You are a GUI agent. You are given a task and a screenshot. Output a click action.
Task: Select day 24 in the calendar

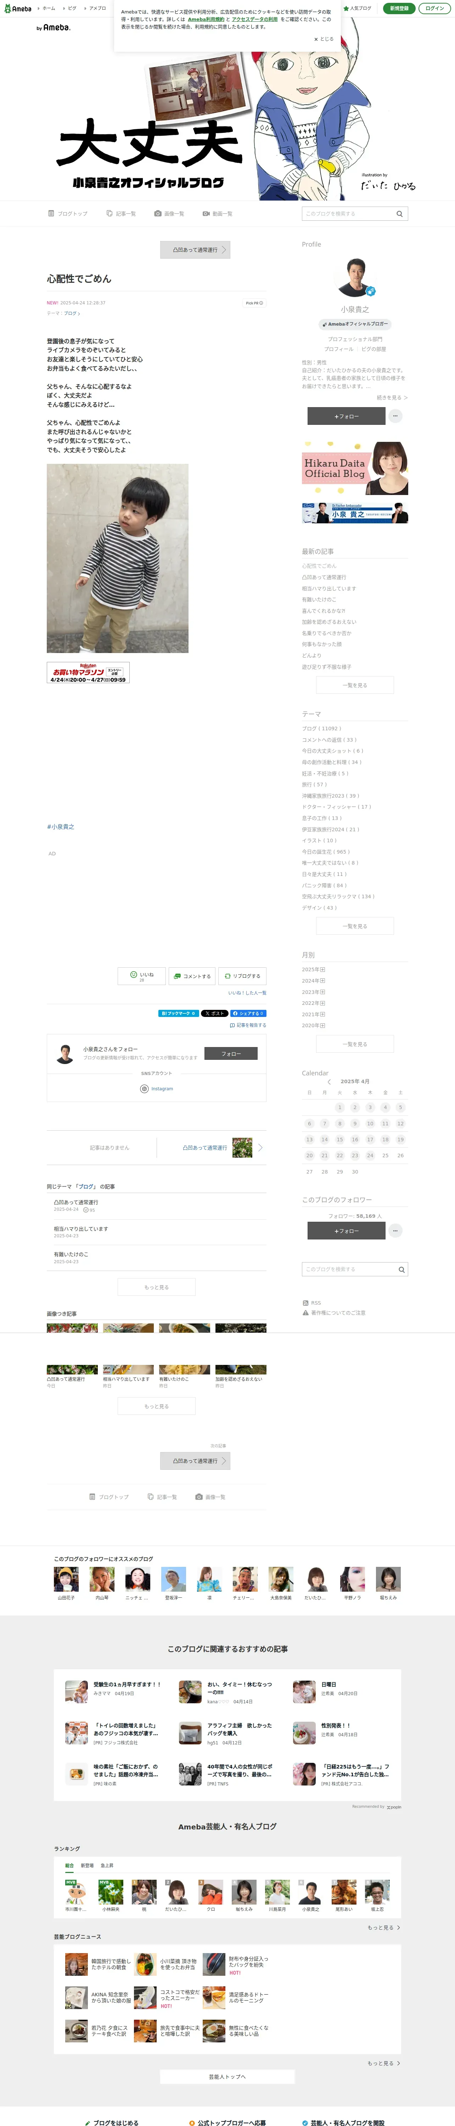[370, 1155]
